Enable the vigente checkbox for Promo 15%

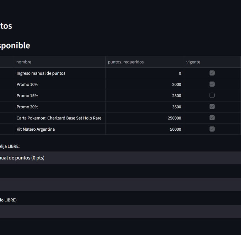point(212,96)
